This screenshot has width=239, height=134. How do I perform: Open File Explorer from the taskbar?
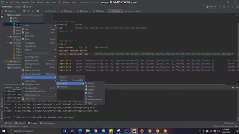click(x=88, y=131)
